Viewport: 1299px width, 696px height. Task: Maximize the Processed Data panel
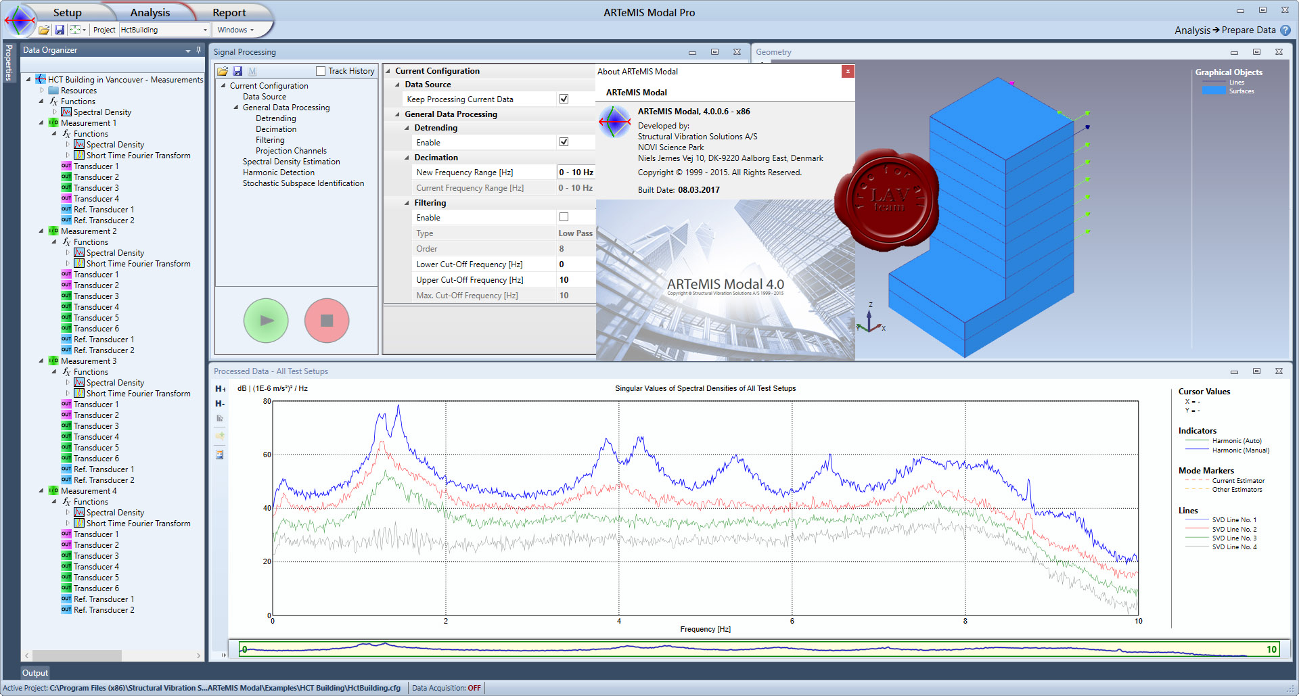click(1256, 371)
